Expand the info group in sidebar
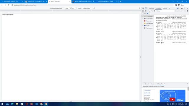The image size is (189, 106). [143, 26]
